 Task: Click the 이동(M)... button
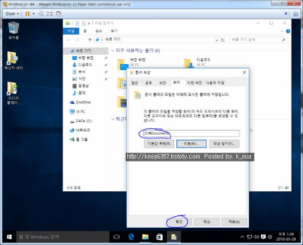(x=191, y=144)
